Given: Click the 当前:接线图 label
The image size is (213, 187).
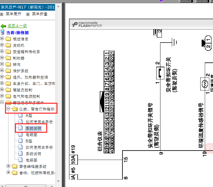Looking at the screenshot, I should 17,33.
